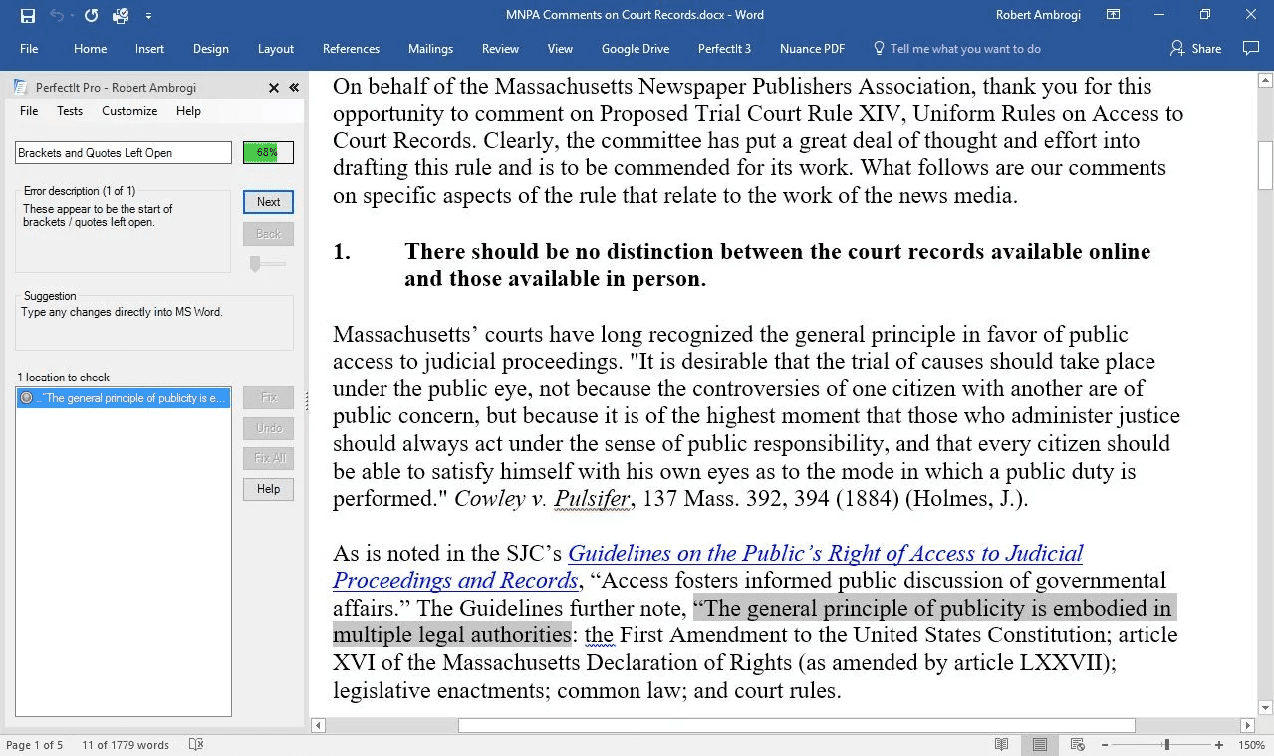Image resolution: width=1274 pixels, height=756 pixels.
Task: Open PerfectIt Customize menu
Action: coord(129,111)
